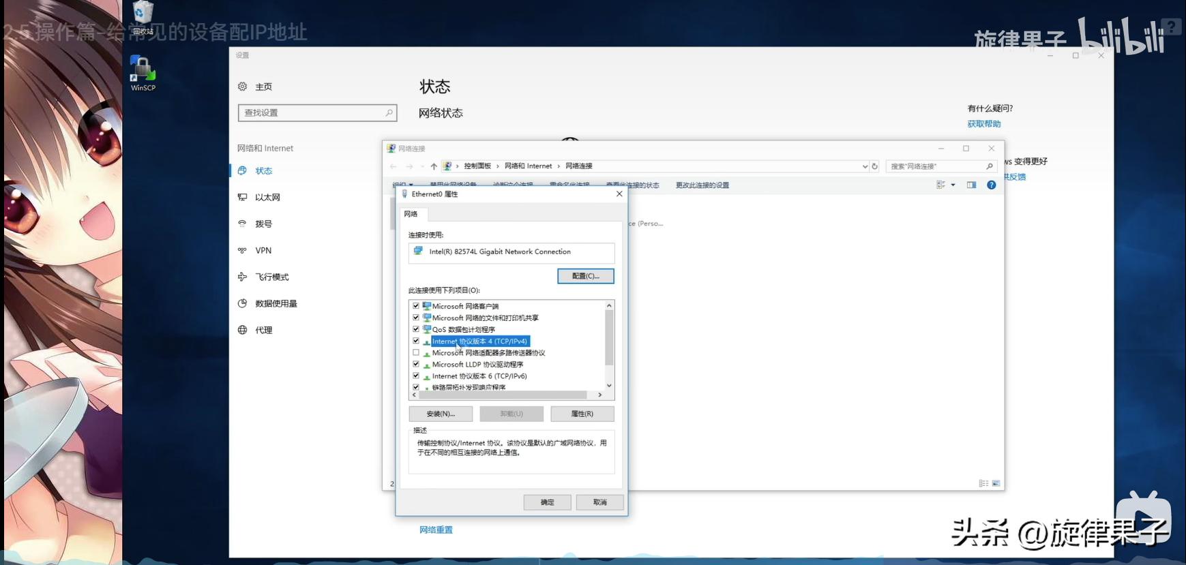Toggle the preview pane icon
The width and height of the screenshot is (1186, 565).
pyautogui.click(x=971, y=185)
